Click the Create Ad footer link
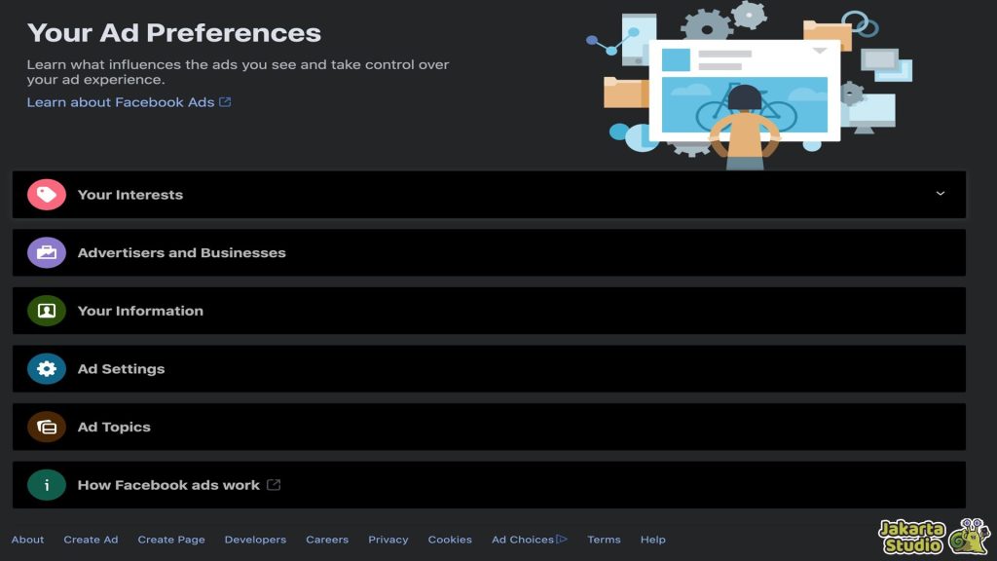The image size is (997, 561). click(91, 540)
